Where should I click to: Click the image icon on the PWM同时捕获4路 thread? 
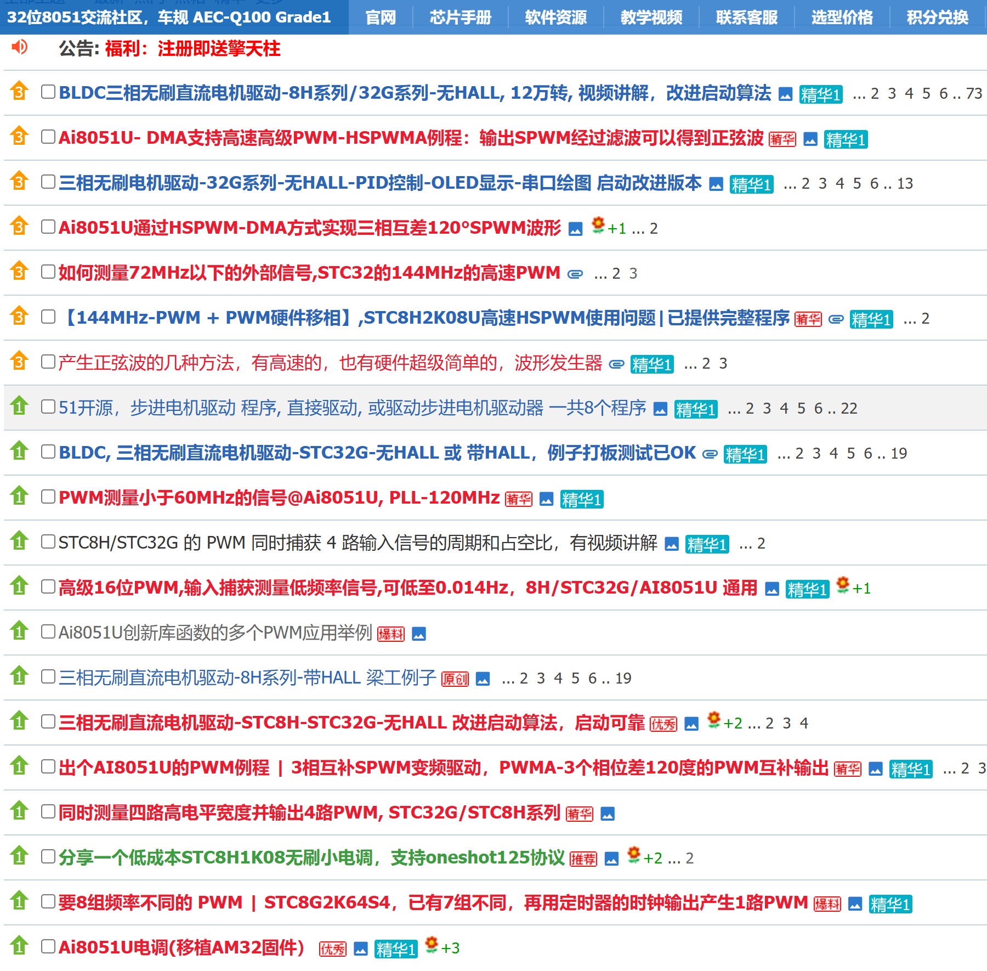point(672,544)
